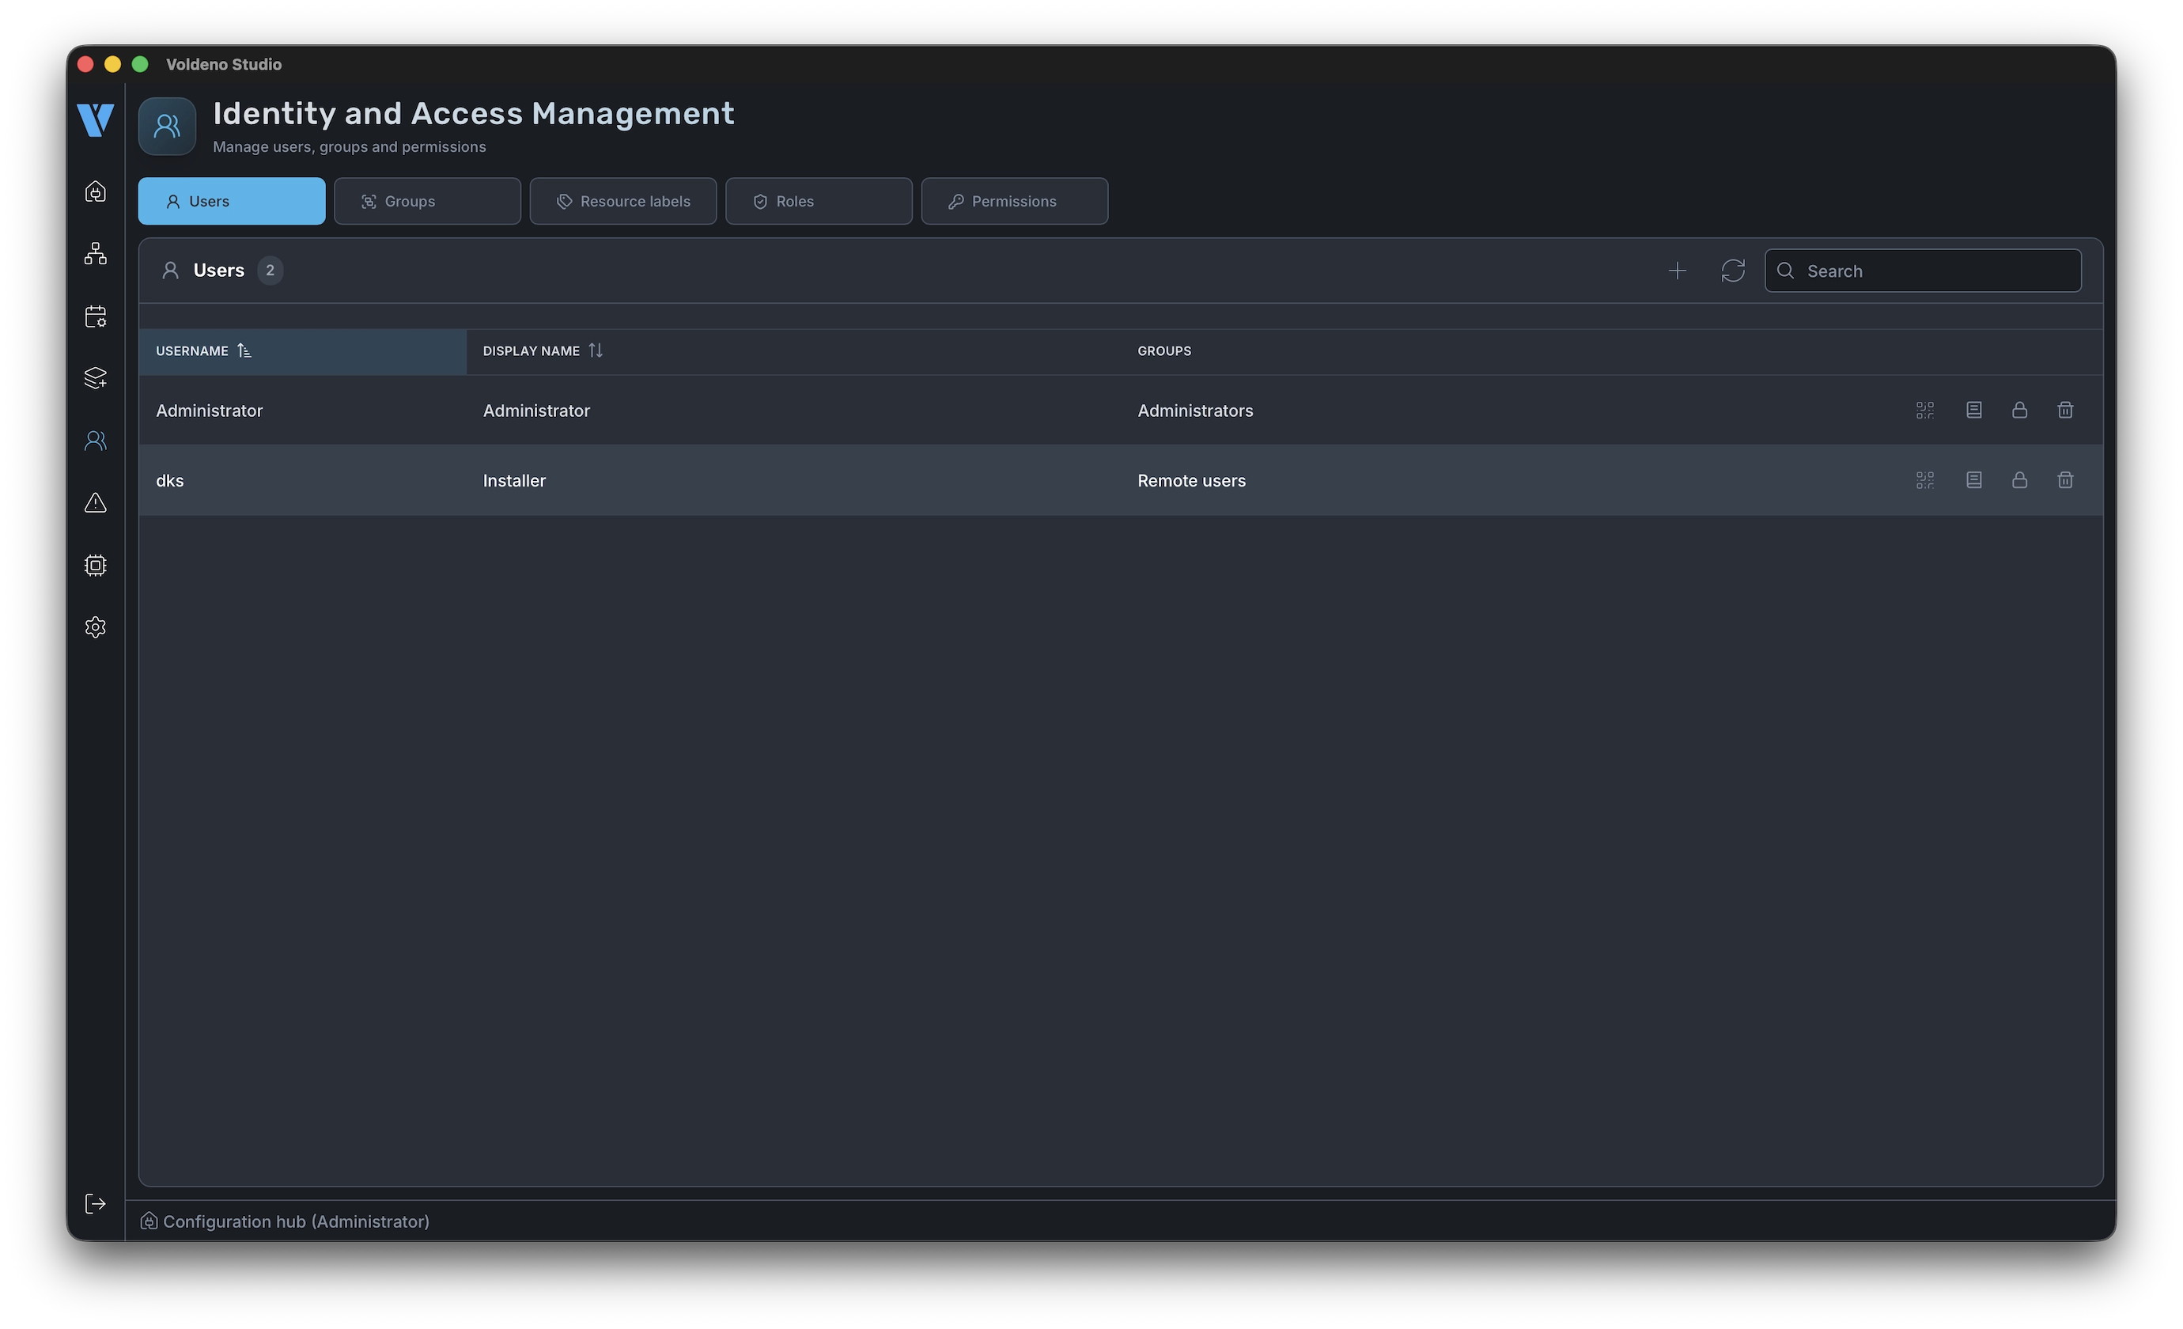Refresh the users list

(x=1732, y=271)
